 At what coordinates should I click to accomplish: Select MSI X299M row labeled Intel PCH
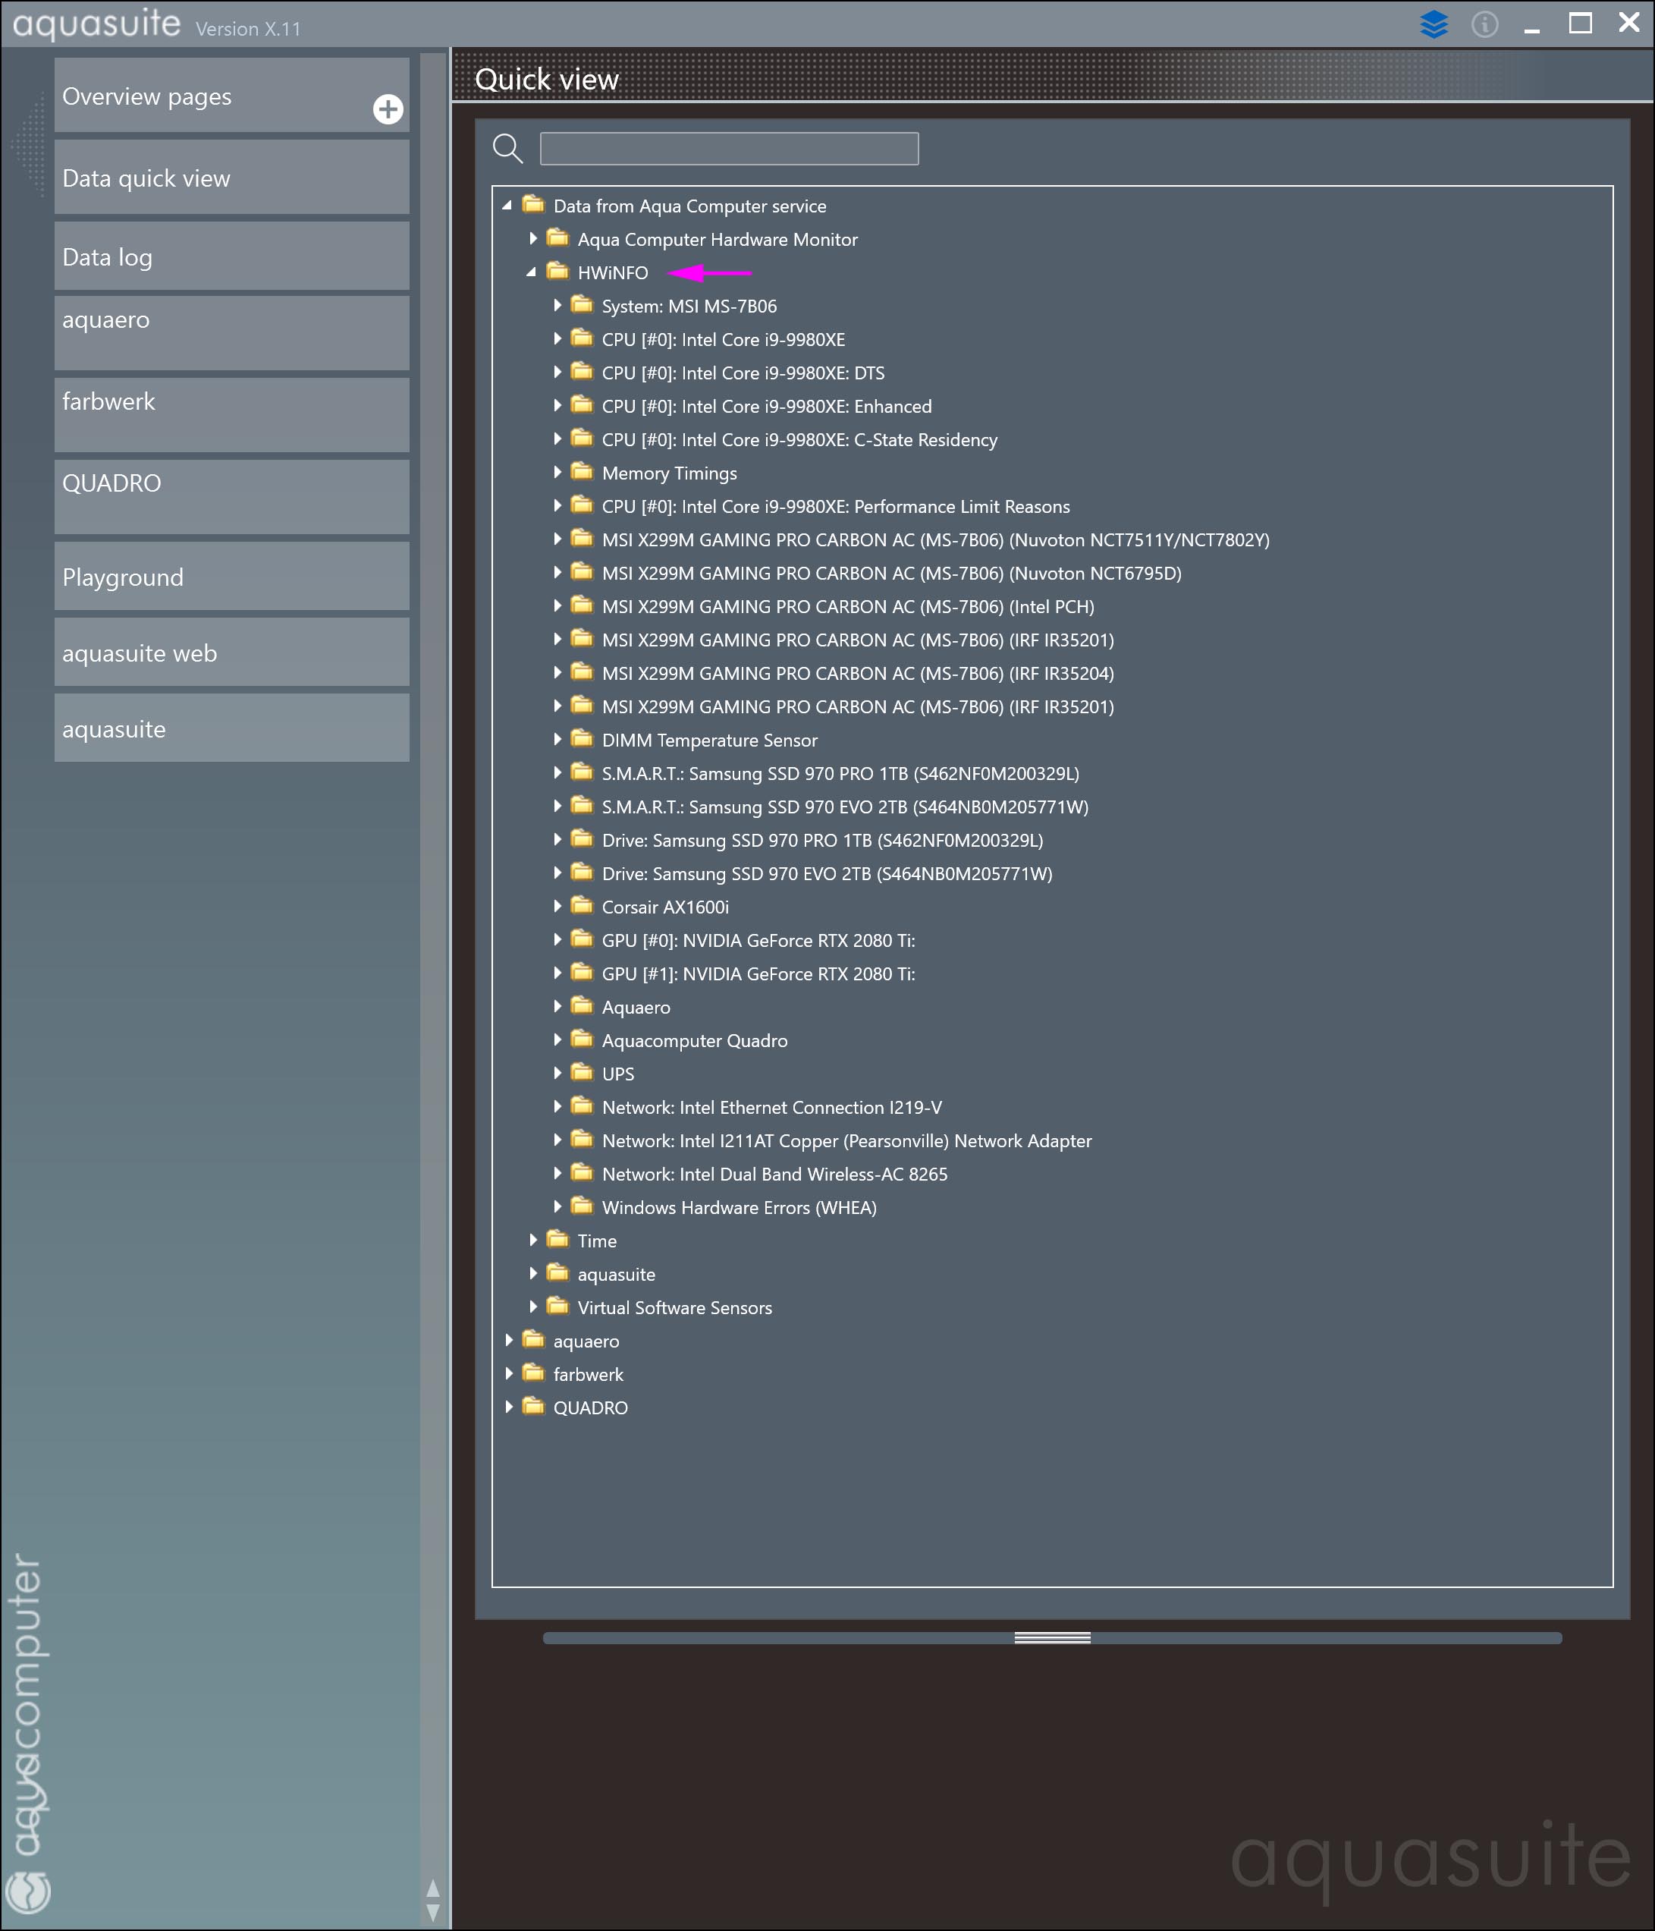pos(848,607)
